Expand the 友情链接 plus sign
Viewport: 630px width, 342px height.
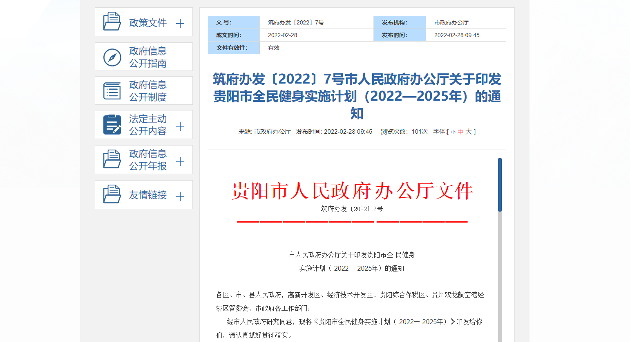180,196
